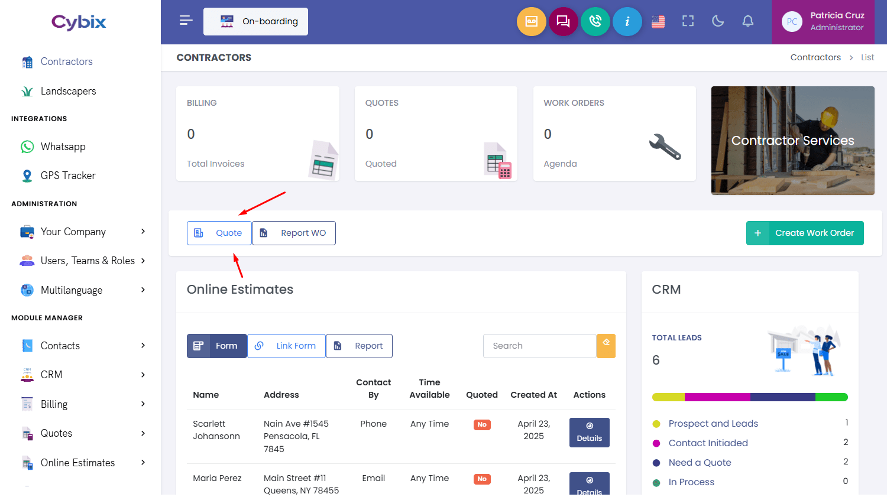Open In Process link

pyautogui.click(x=691, y=482)
